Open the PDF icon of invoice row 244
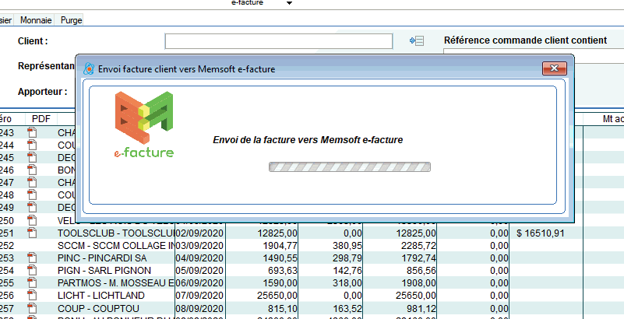The image size is (624, 319). pos(32,145)
